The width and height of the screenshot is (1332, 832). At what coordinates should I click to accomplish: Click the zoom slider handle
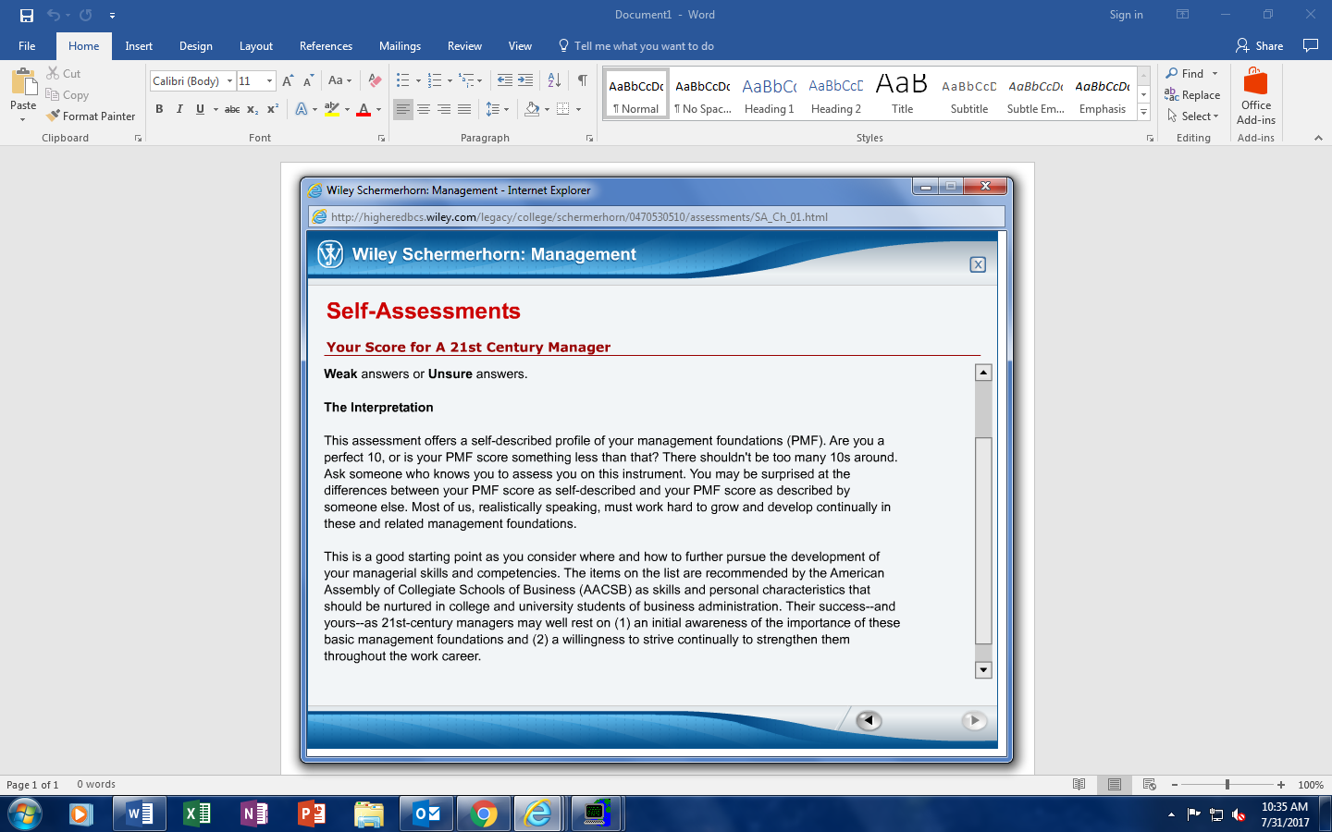pos(1227,785)
